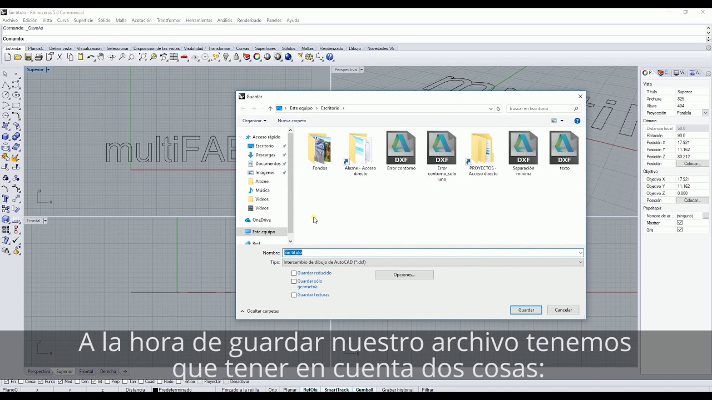Click the Refresh icon in Guardar dialog
The width and height of the screenshot is (712, 400).
point(498,108)
